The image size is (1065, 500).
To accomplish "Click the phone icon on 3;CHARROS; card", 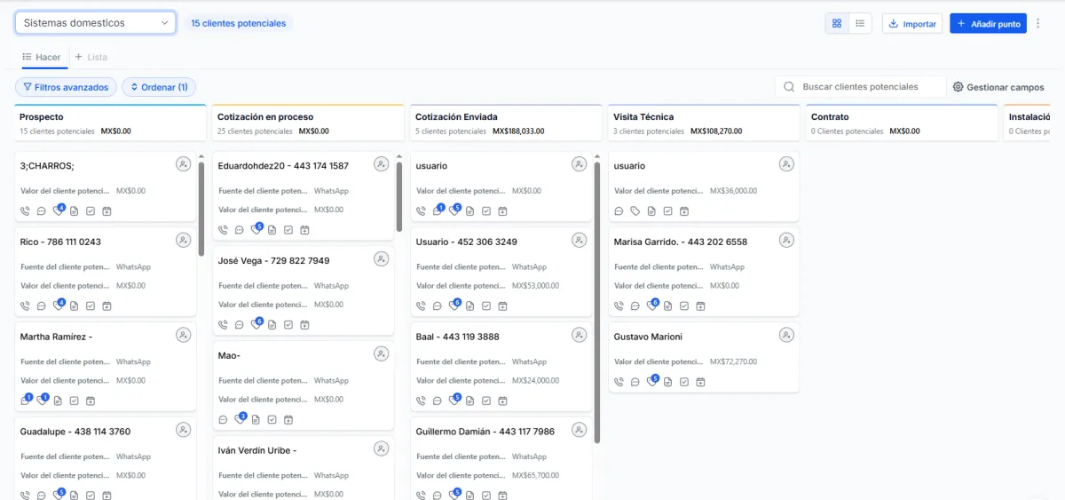I will pos(25,210).
